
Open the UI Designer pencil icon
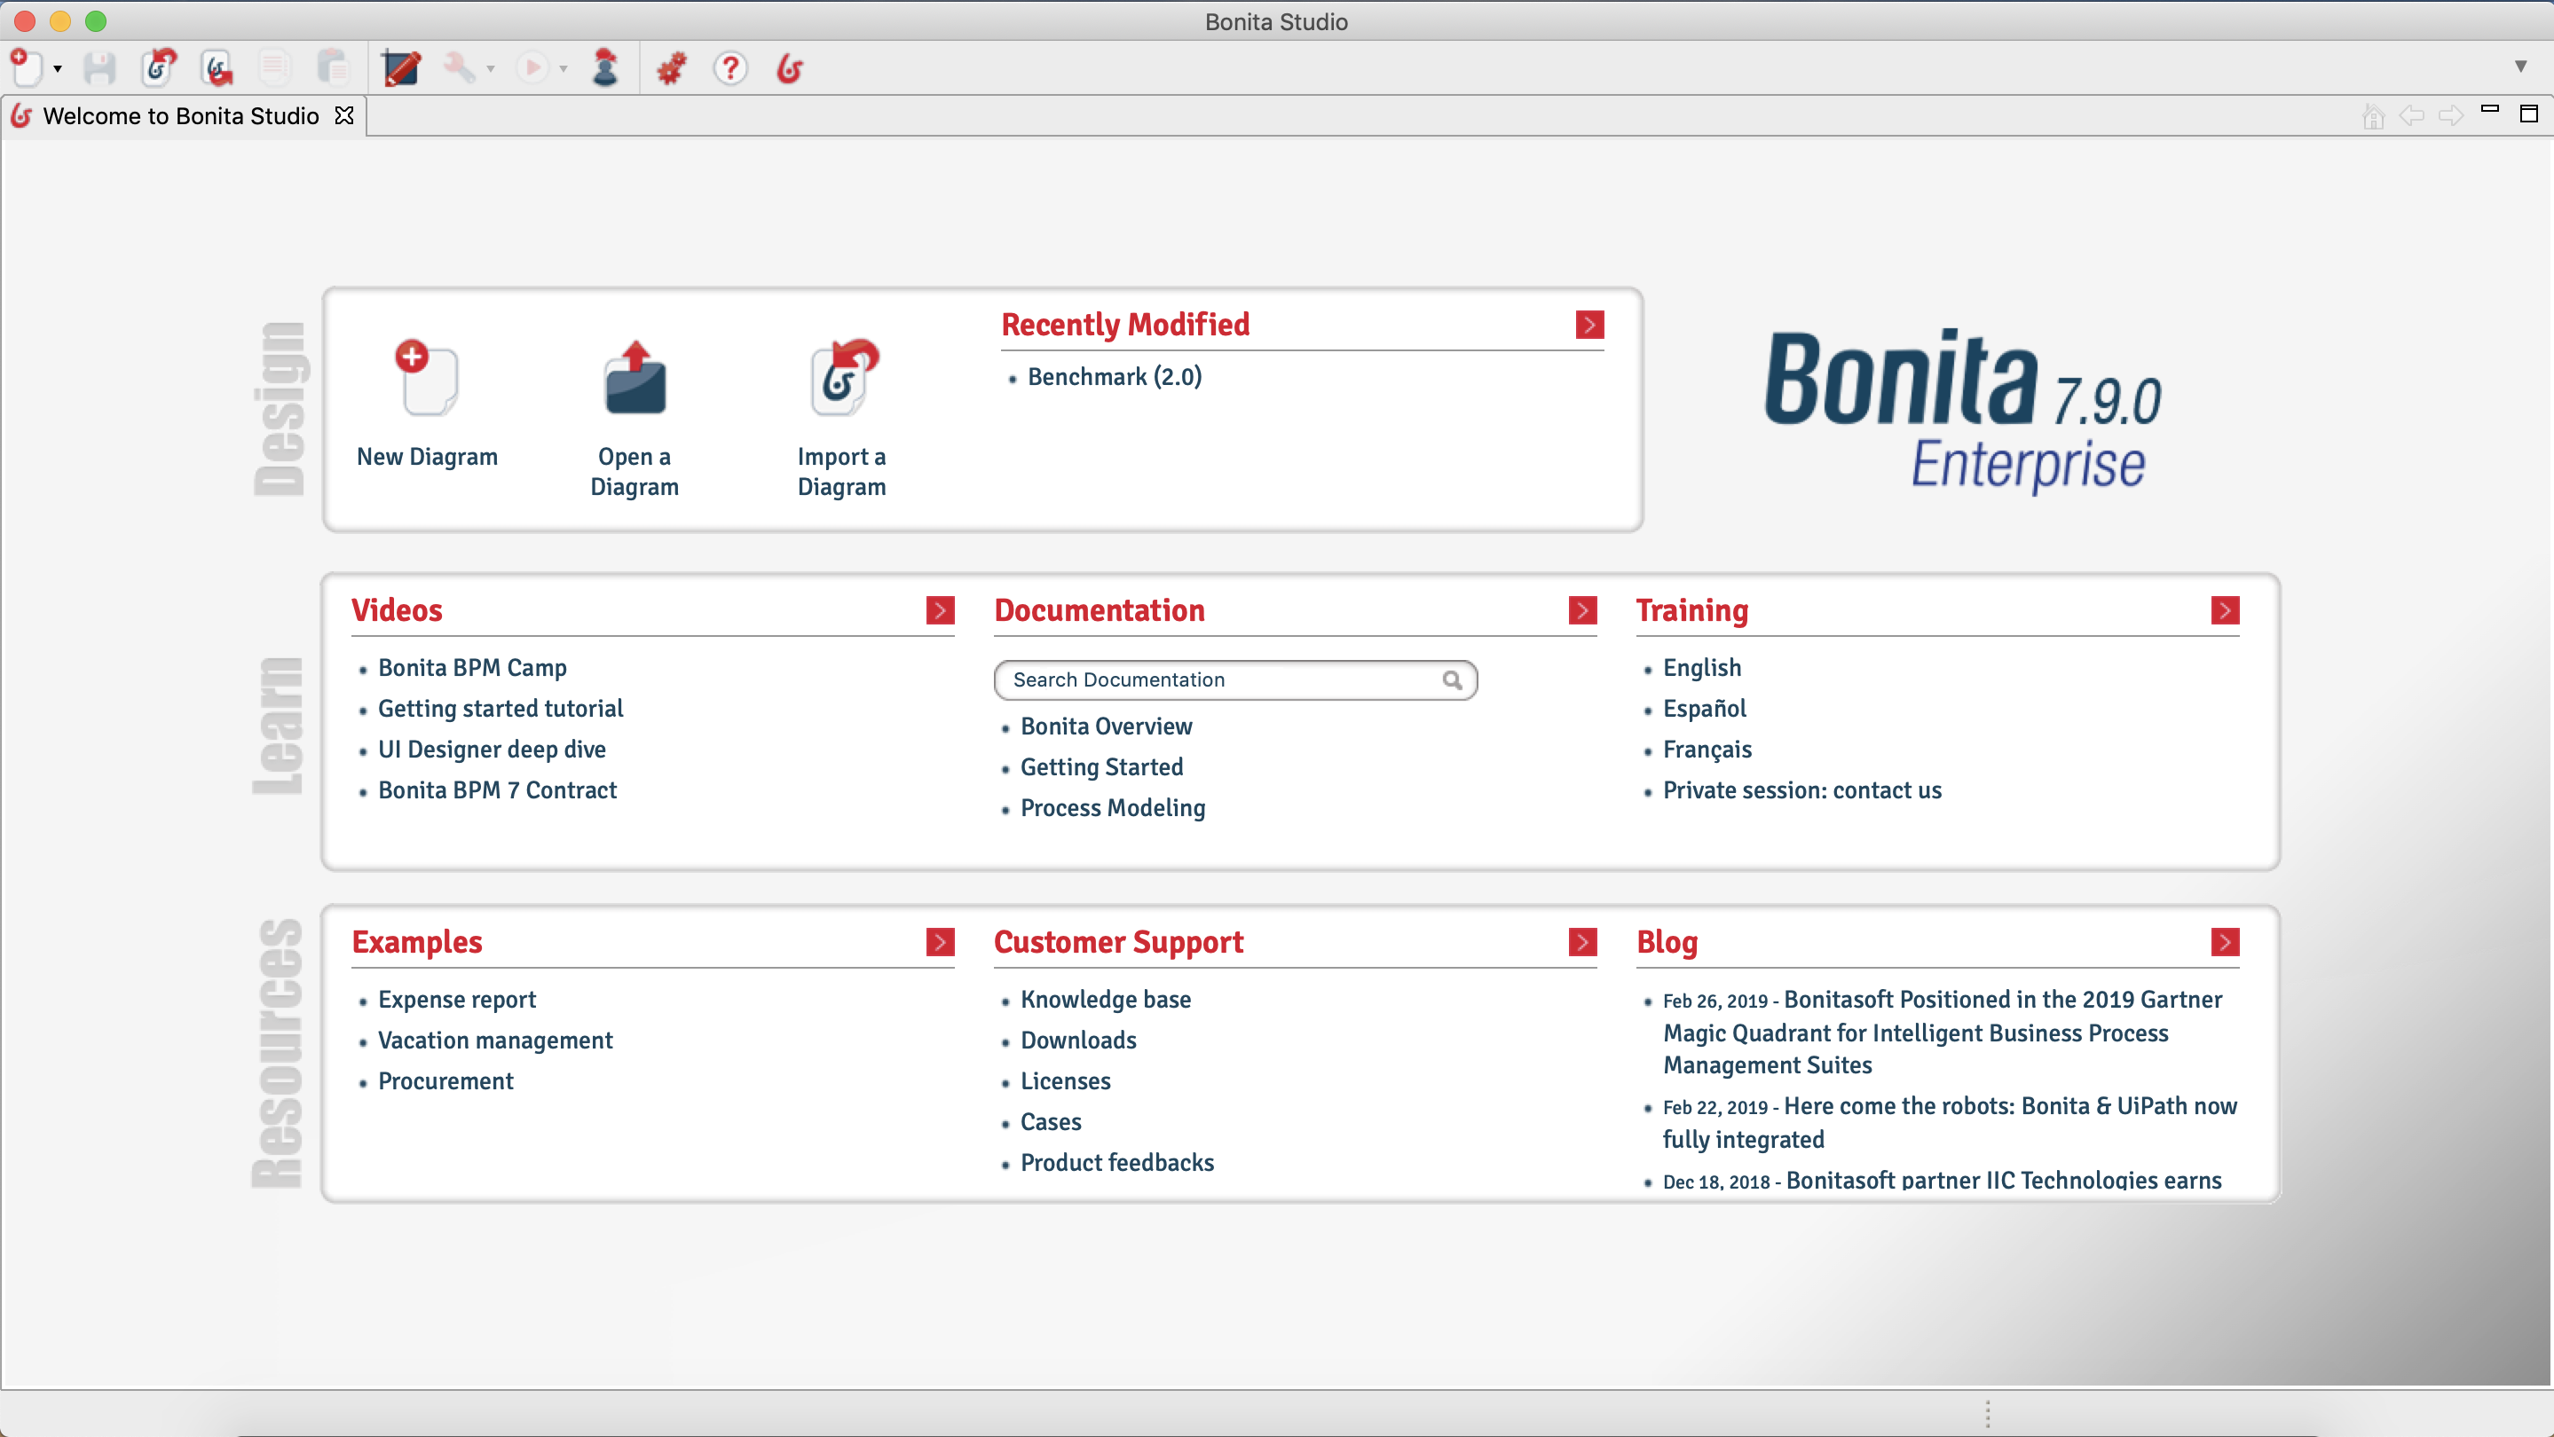click(x=401, y=67)
